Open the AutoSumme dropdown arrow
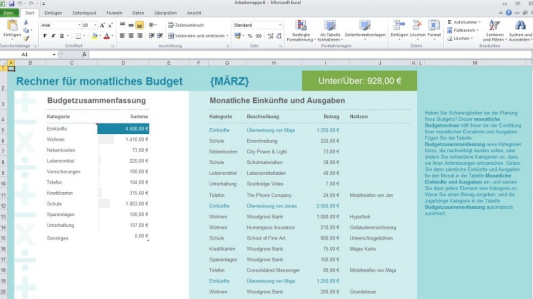 click(480, 22)
